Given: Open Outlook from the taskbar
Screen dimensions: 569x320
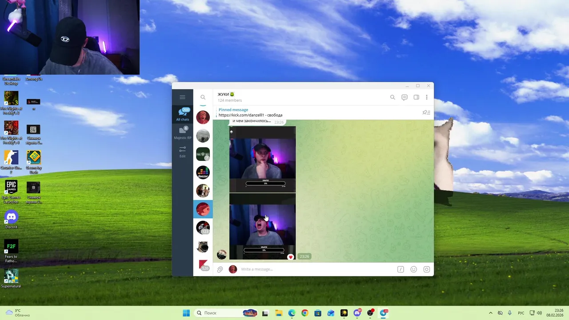Looking at the screenshot, I should pyautogui.click(x=331, y=313).
